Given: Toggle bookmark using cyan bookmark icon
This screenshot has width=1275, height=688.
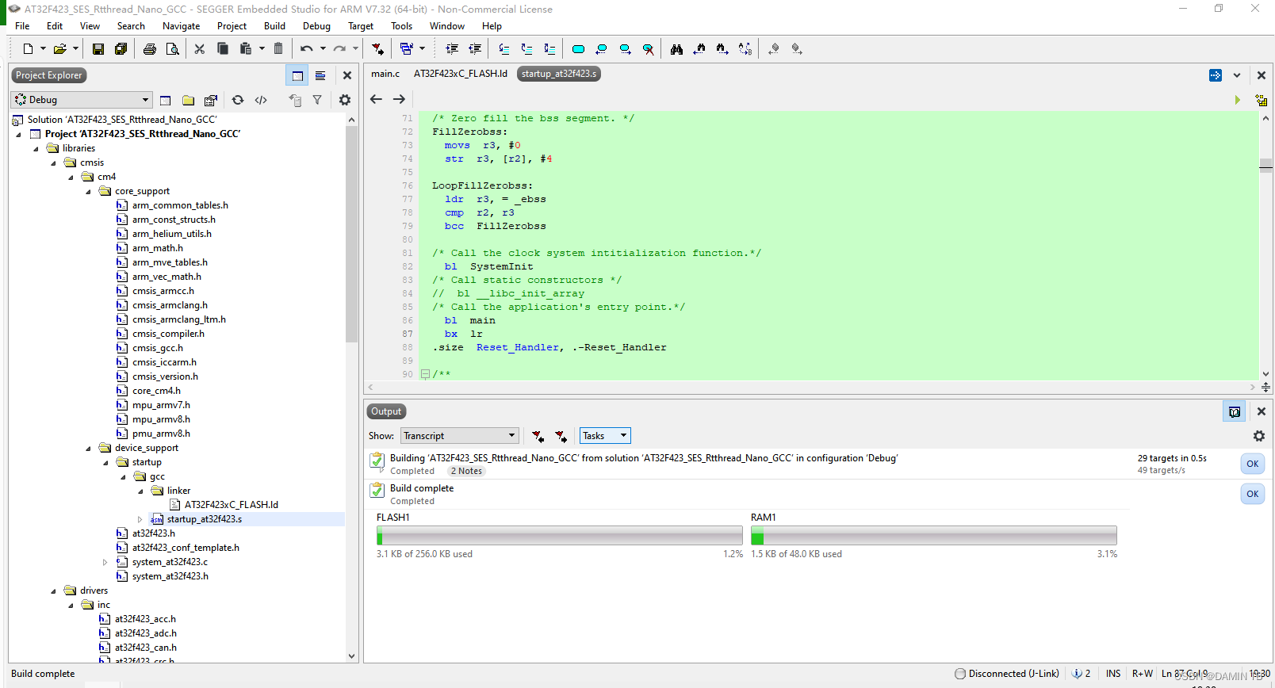Looking at the screenshot, I should point(578,49).
